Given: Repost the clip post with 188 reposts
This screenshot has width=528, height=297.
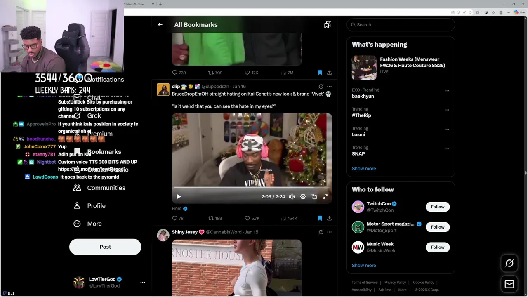Looking at the screenshot, I should [x=211, y=218].
